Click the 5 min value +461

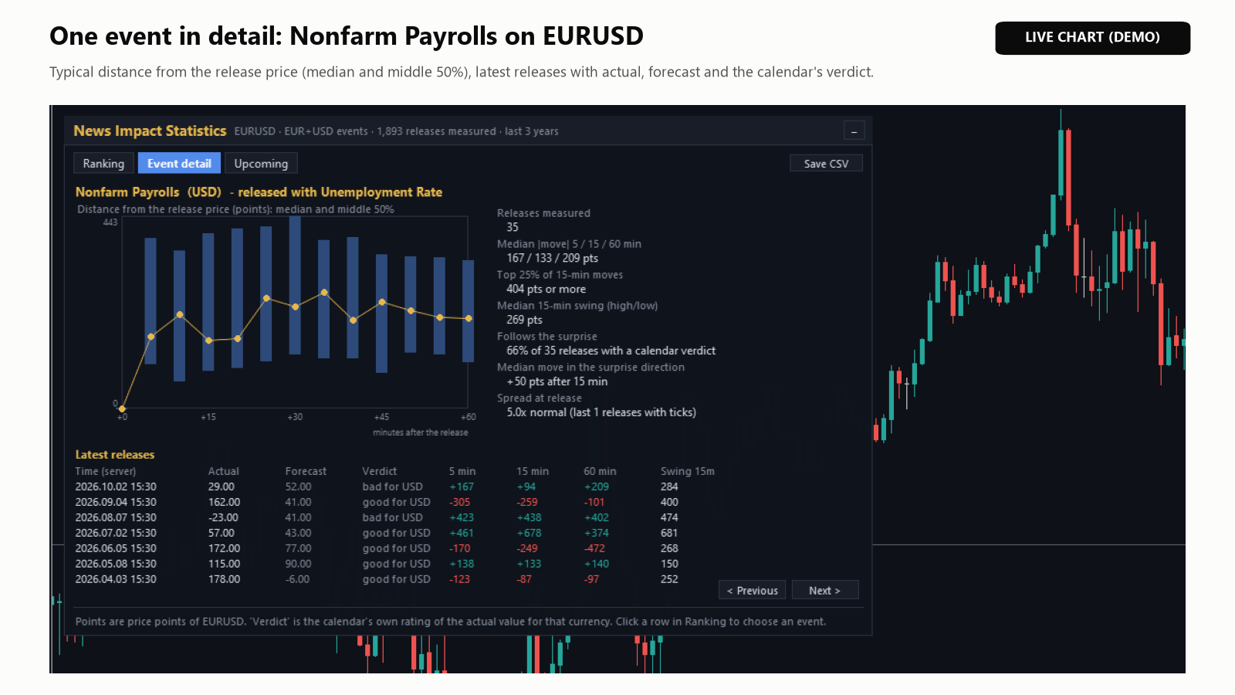pos(462,534)
